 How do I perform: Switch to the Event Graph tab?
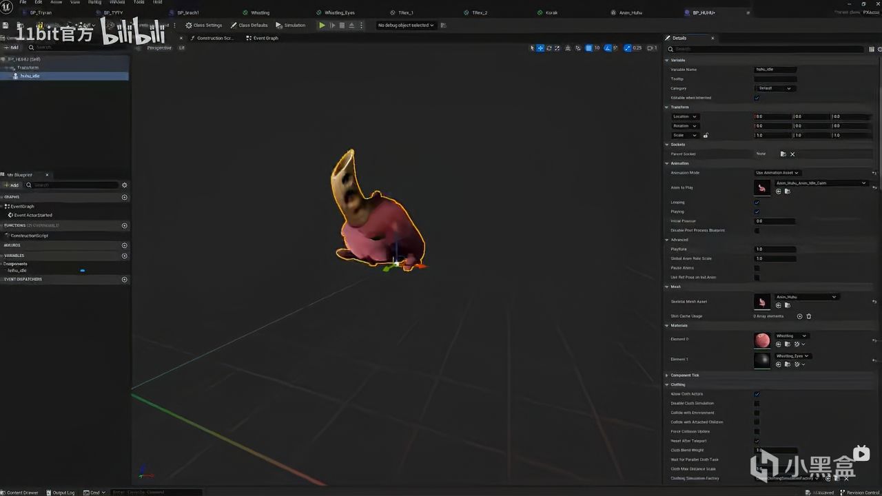(x=263, y=38)
